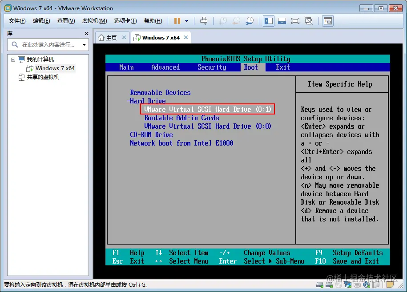407x292 pixels.
Task: Select the BIOS Exit menu
Action: pos(283,67)
